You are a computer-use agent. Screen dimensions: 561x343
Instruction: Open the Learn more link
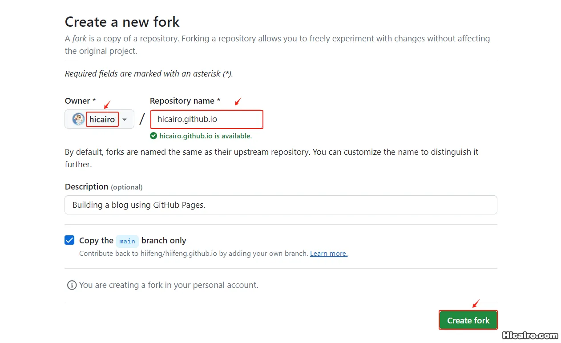[x=328, y=253]
